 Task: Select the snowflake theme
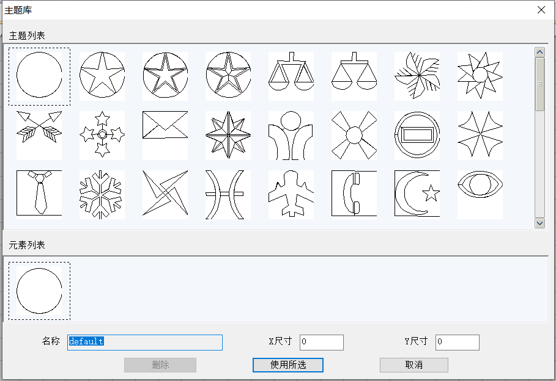102,195
